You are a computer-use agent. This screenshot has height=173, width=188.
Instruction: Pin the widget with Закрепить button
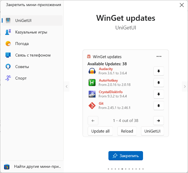coord(126,156)
